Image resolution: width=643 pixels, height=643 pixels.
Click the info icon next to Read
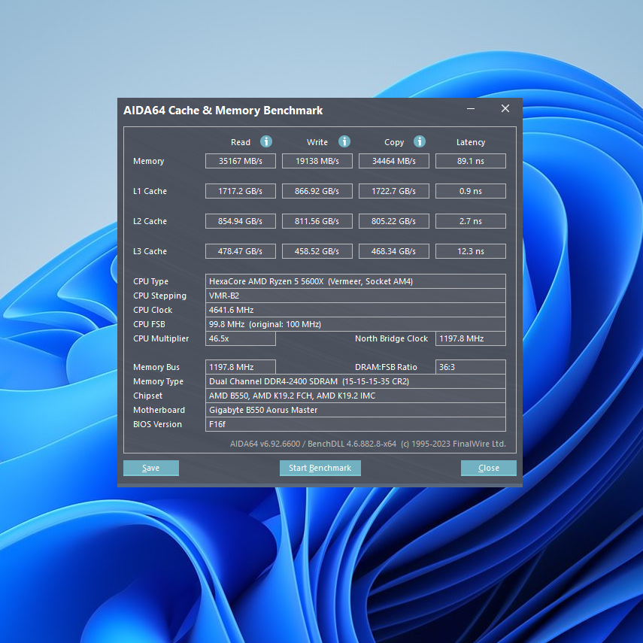coord(266,141)
